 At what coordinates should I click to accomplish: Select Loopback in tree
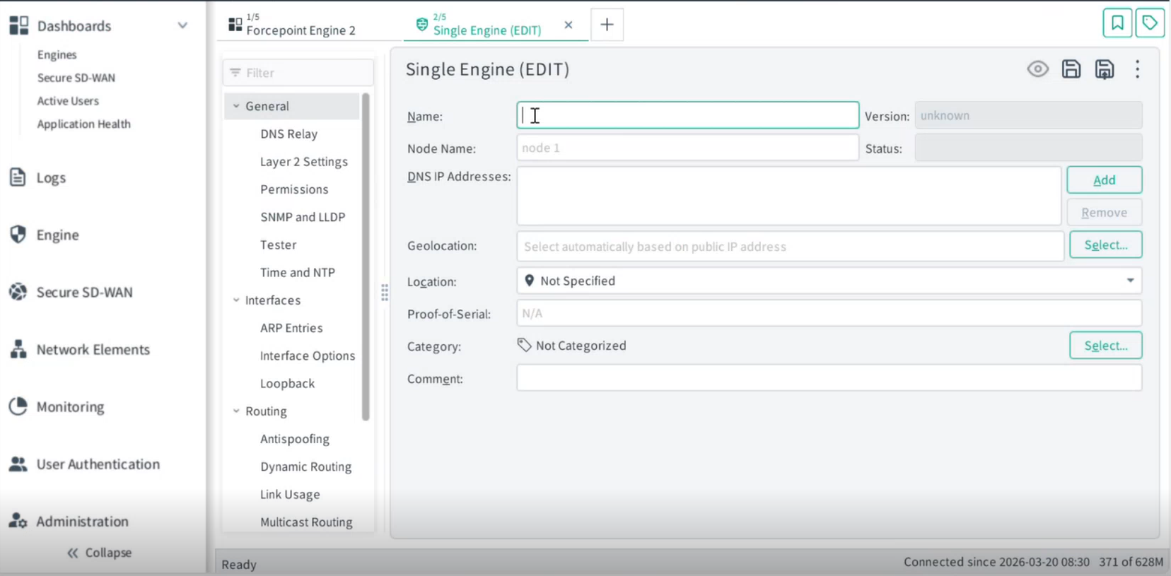[287, 383]
